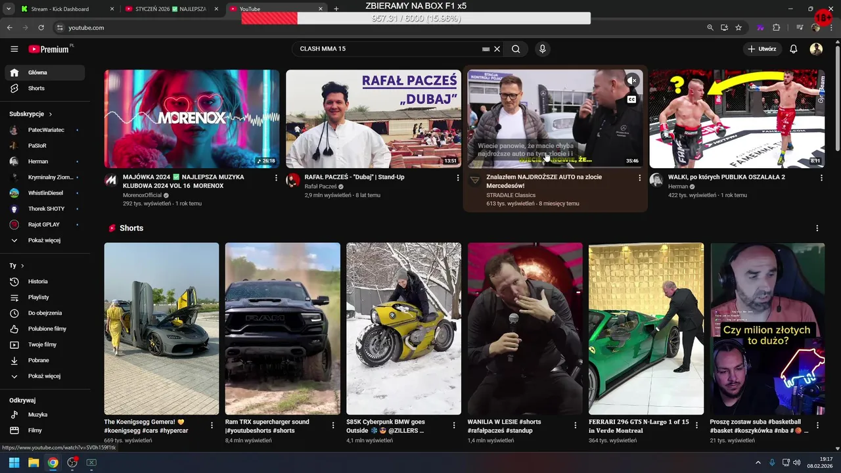Bookmark this page with the star icon
This screenshot has height=473, width=841.
(739, 28)
